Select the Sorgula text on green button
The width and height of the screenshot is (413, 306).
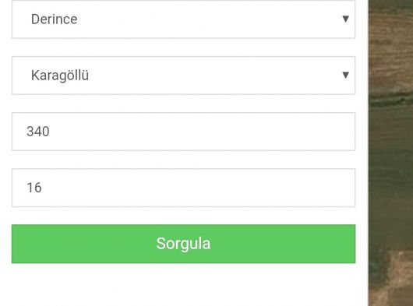click(x=183, y=244)
